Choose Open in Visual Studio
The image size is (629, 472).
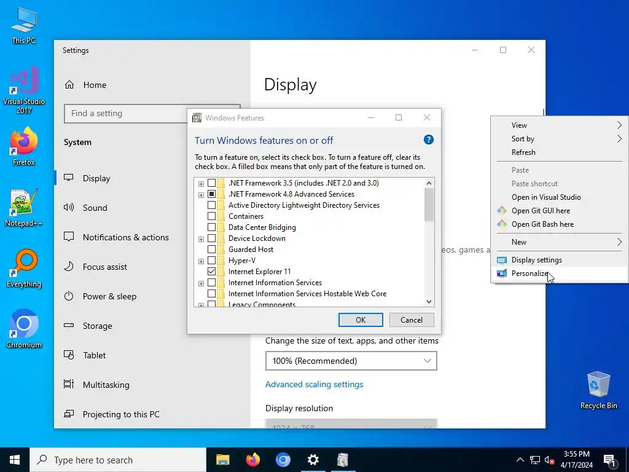559,197
